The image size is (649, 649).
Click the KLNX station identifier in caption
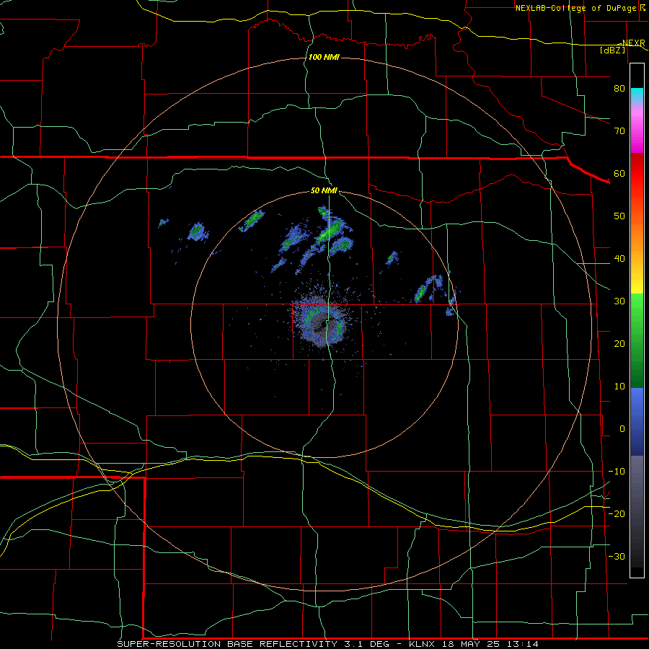coord(423,644)
